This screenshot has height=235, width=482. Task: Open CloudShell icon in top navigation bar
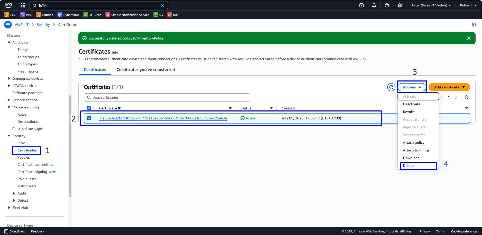tap(361, 5)
